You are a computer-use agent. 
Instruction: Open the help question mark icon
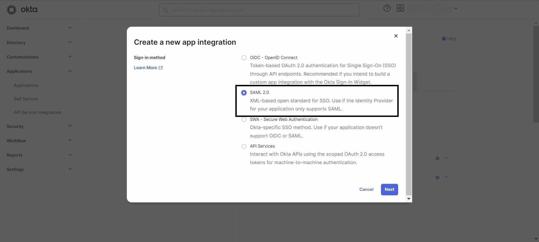tap(387, 8)
